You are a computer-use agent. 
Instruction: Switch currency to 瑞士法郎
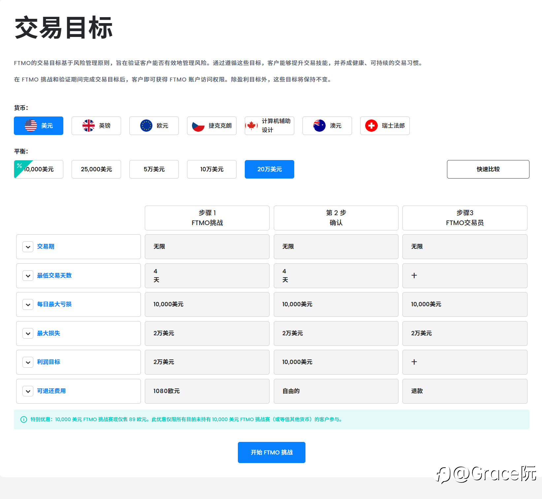[x=385, y=126]
